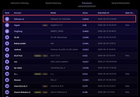Click the score 0.6462

[86, 31]
